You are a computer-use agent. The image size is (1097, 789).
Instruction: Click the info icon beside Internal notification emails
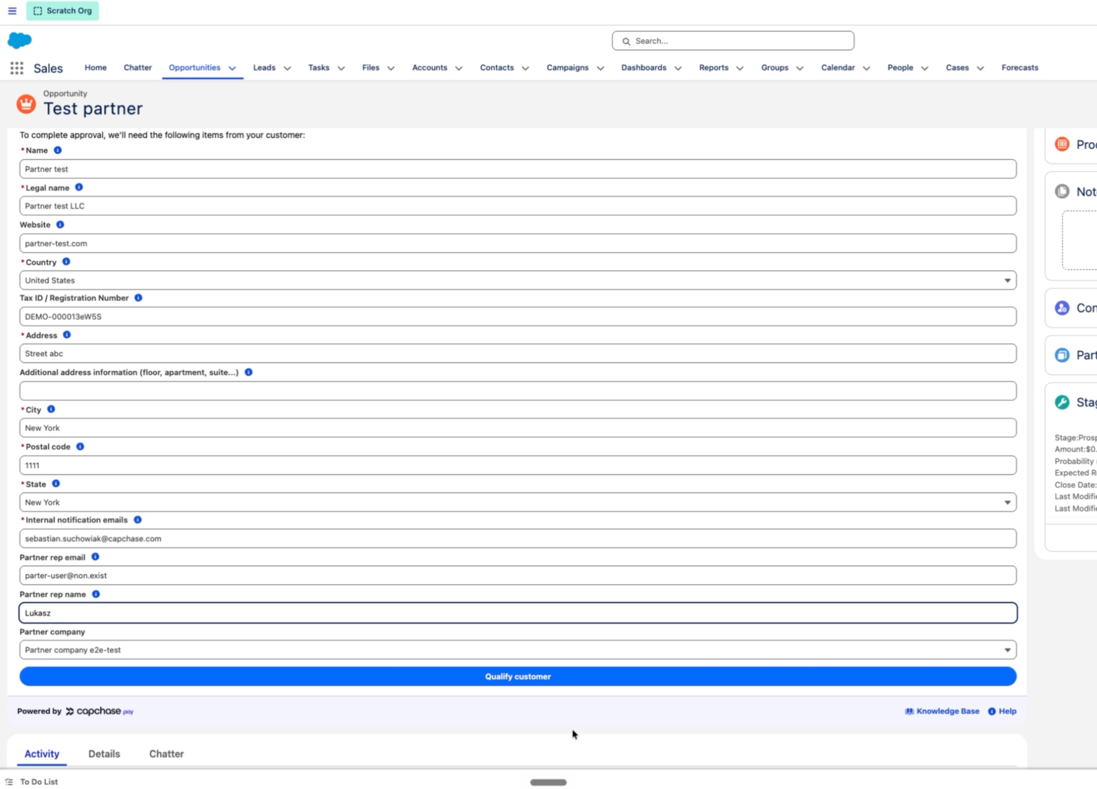(x=138, y=520)
